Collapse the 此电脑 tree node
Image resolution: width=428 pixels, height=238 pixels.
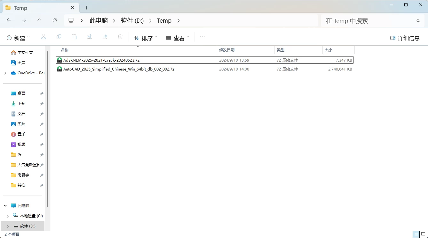click(x=5, y=206)
